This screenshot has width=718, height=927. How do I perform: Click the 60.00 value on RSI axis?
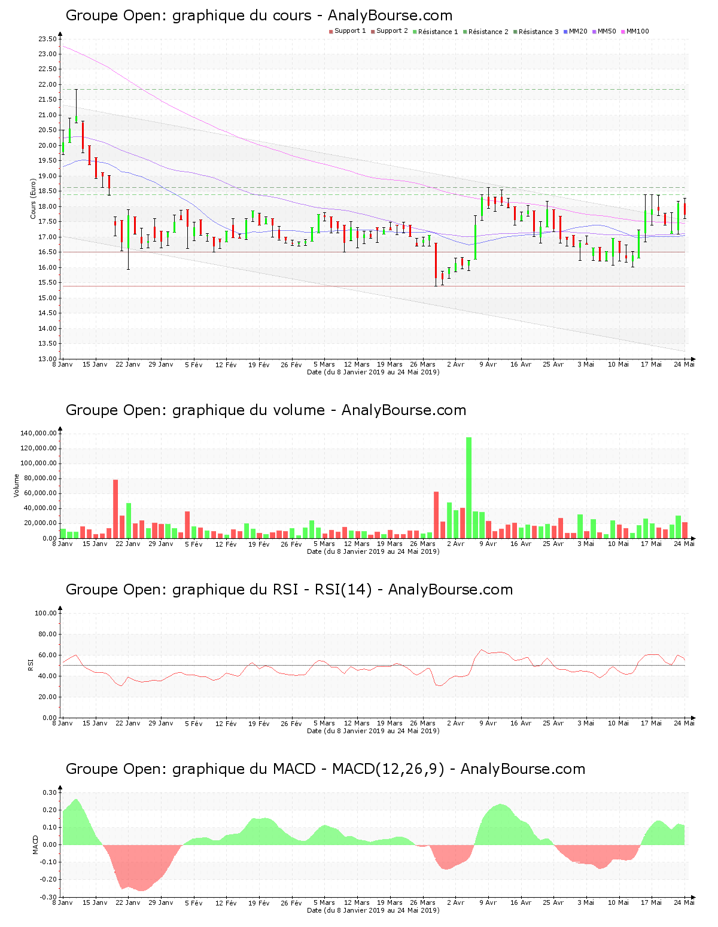point(47,655)
